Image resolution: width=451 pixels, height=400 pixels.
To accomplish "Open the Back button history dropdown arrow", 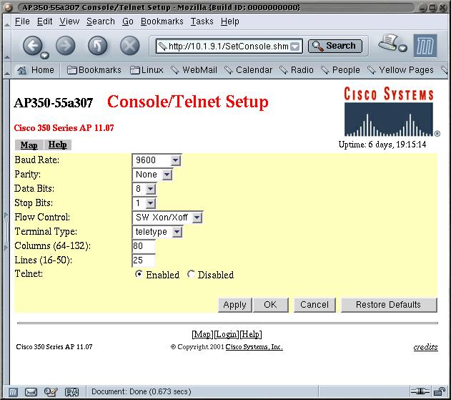I will coord(44,55).
